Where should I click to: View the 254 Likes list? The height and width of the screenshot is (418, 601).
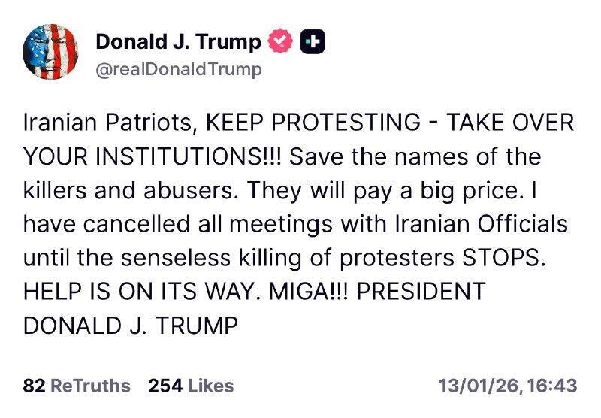coord(191,386)
